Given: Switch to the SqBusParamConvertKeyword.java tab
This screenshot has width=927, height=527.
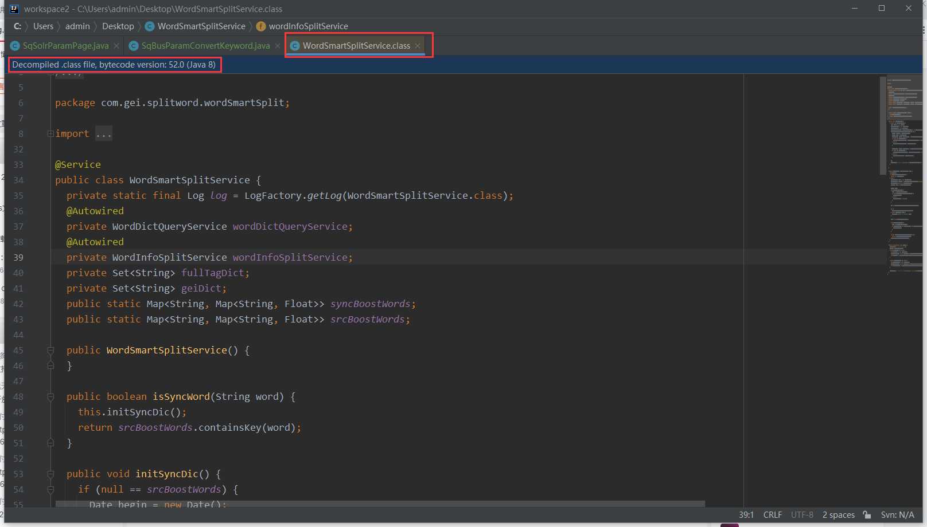Looking at the screenshot, I should pyautogui.click(x=205, y=45).
